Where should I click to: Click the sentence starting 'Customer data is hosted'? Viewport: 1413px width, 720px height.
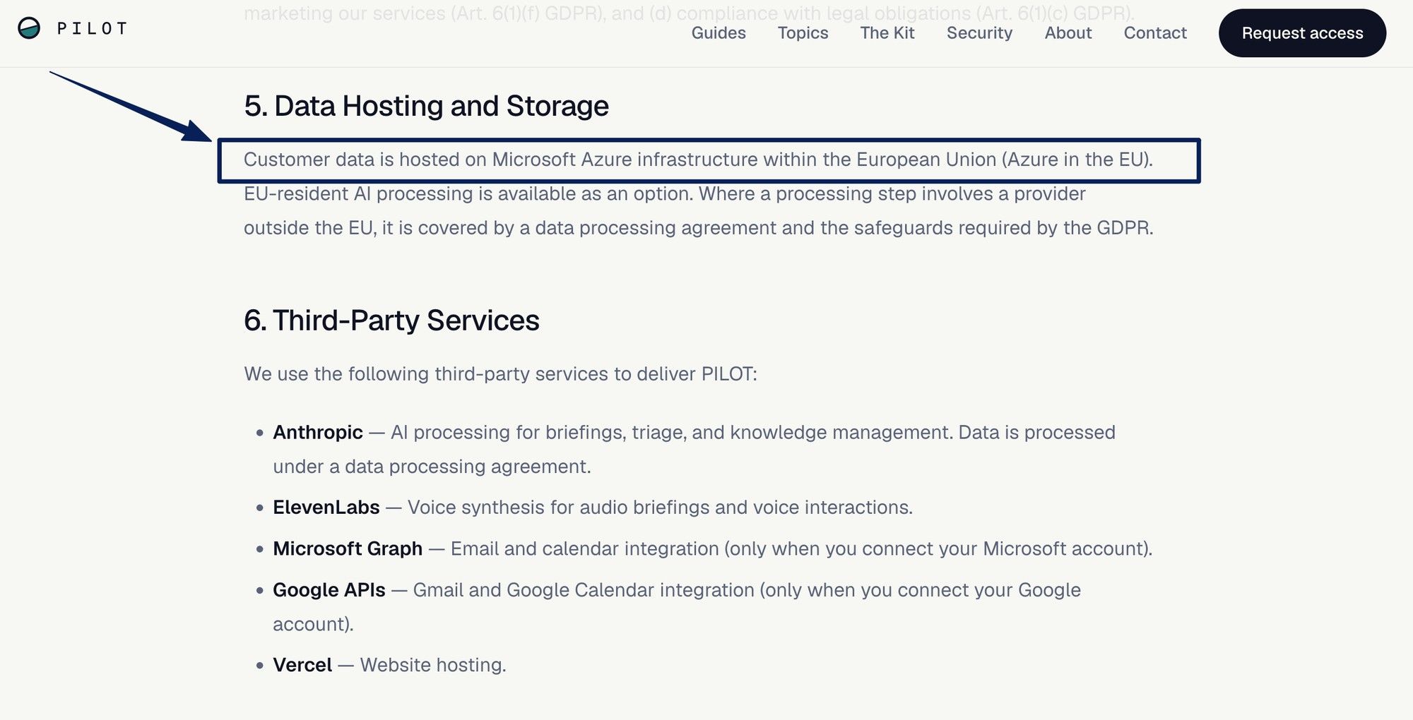pos(698,160)
